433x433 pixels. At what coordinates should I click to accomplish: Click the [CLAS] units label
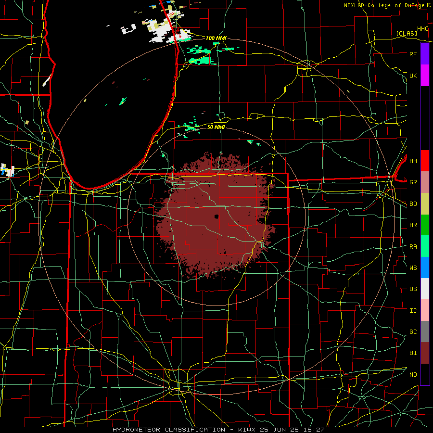point(407,33)
